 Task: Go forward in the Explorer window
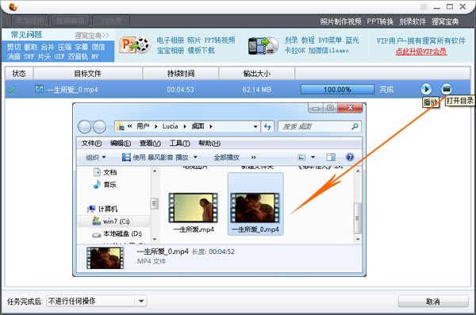pyautogui.click(x=99, y=127)
